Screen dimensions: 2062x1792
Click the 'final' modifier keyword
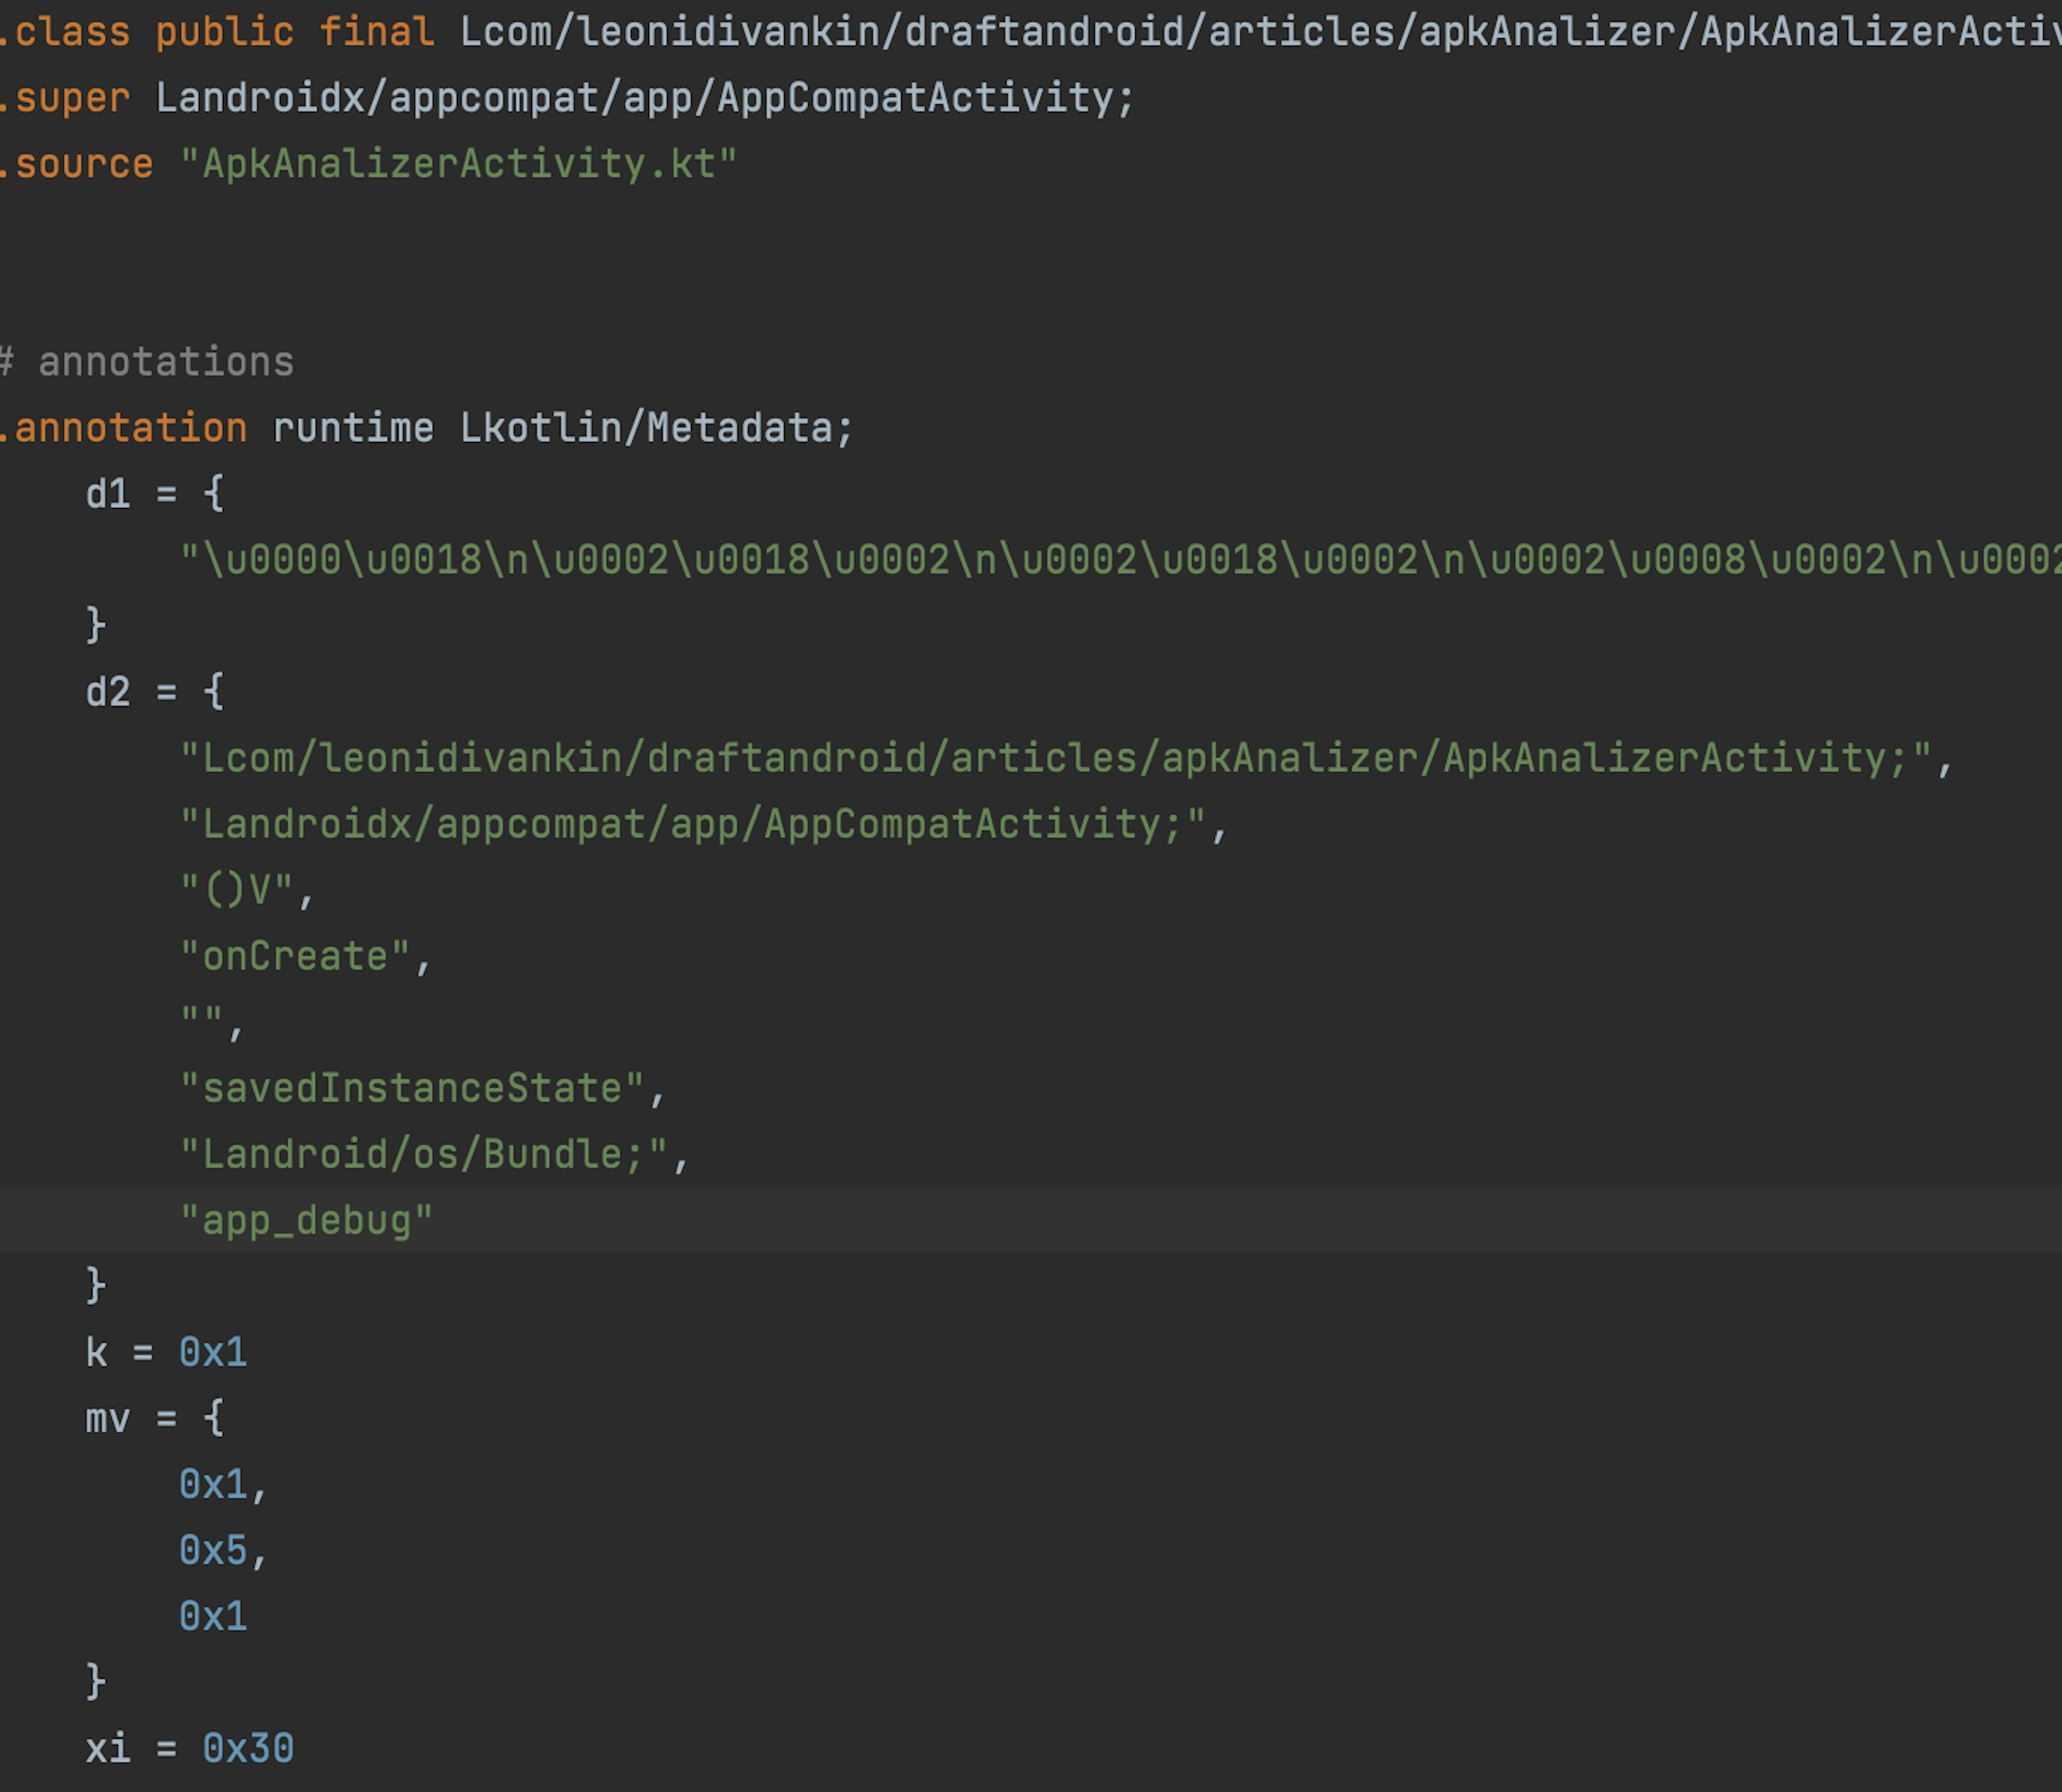(376, 32)
